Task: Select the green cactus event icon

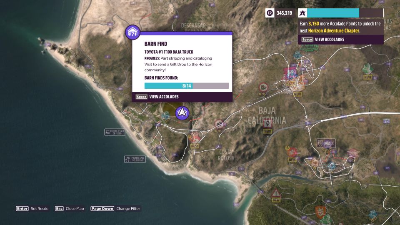Action: (x=367, y=68)
